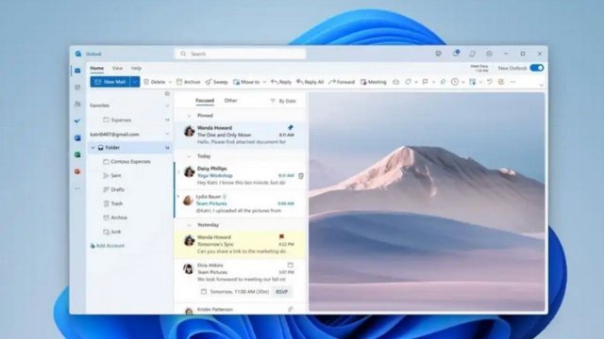Collapse the gmail account section chevron
604x339 pixels.
167,134
